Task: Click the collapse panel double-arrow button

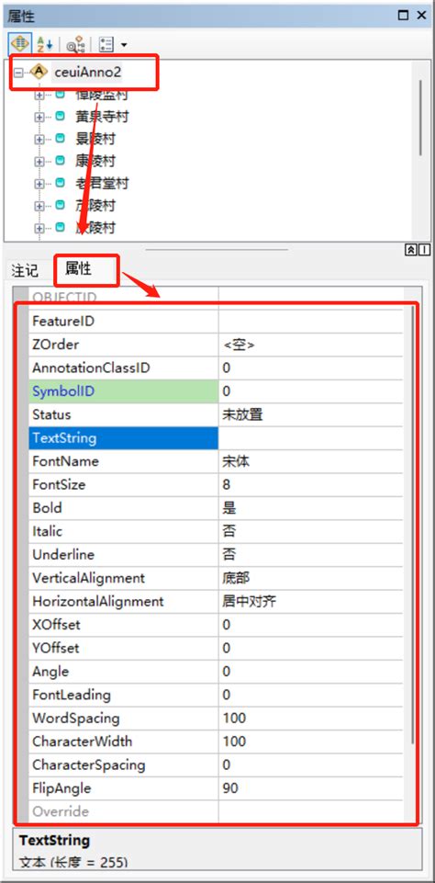Action: 410,250
